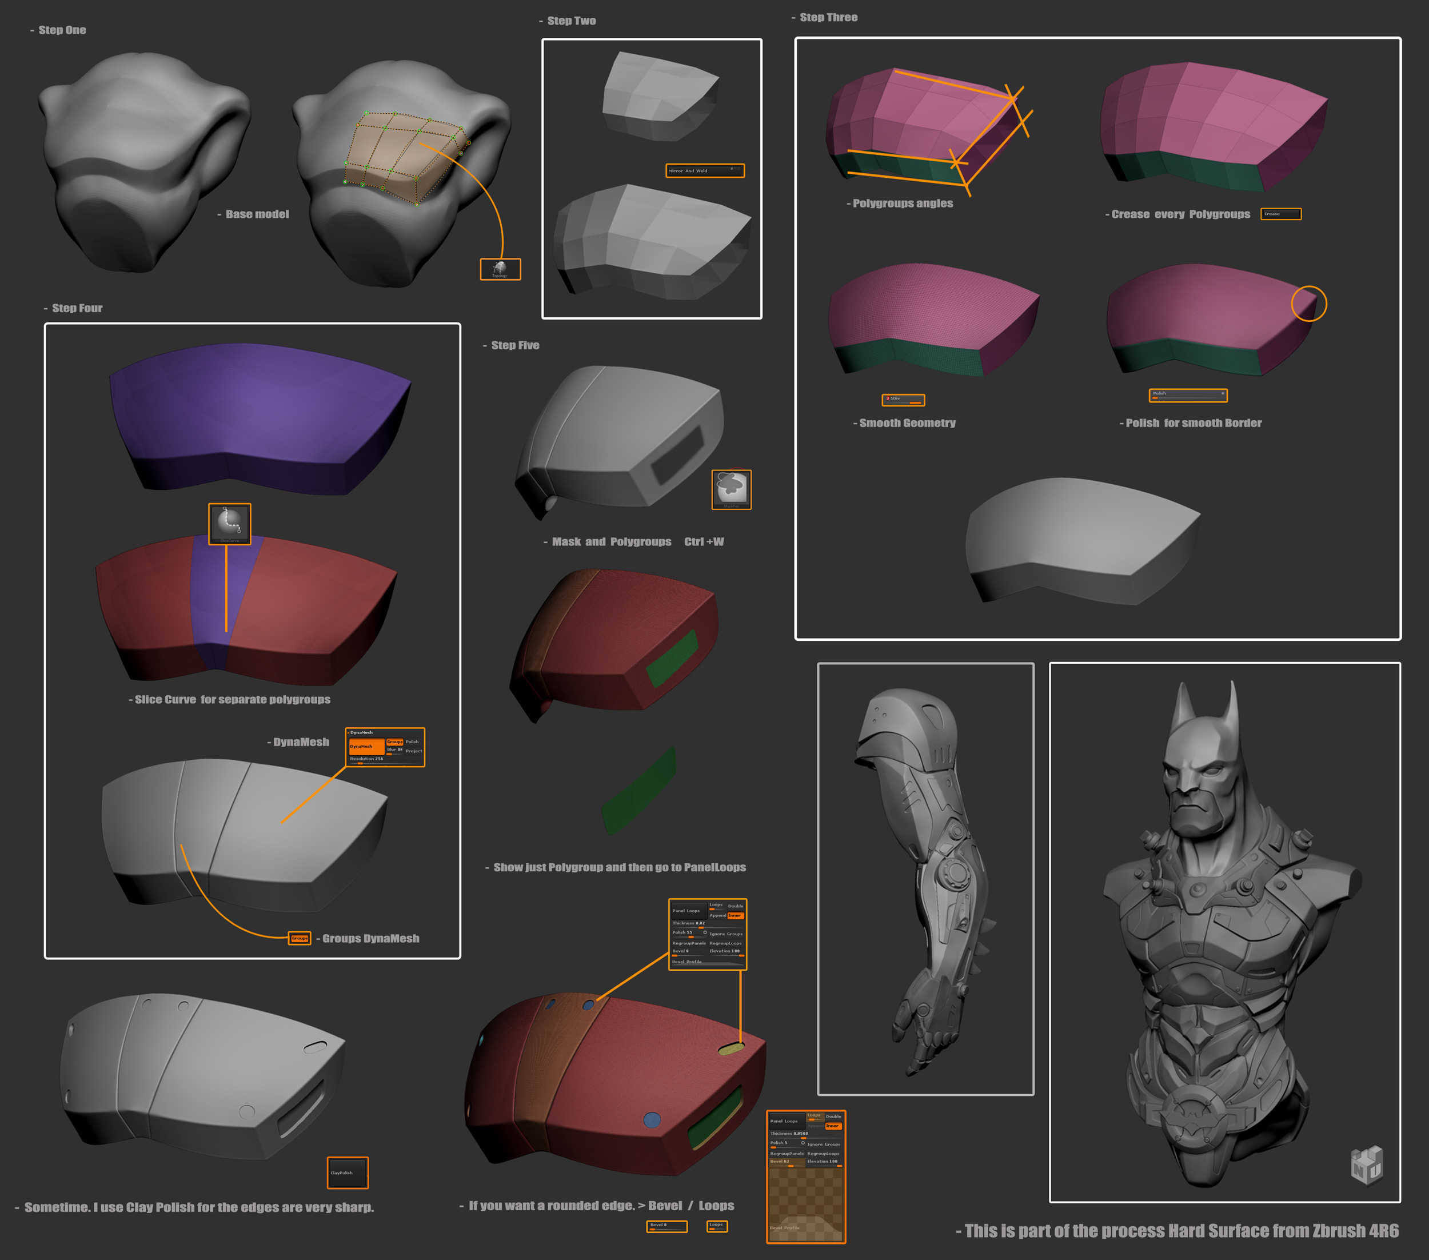Adjust the Bevel 62 slider
The height and width of the screenshot is (1260, 1429).
click(787, 1163)
